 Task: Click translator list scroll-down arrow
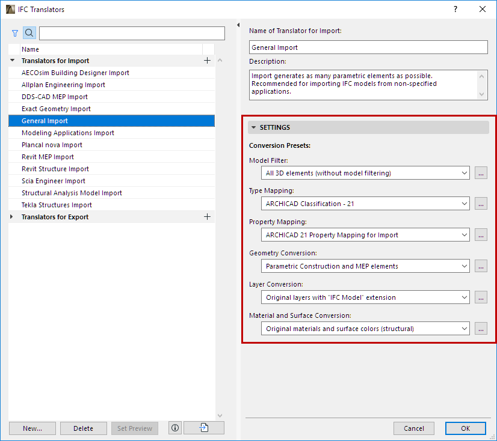tap(220, 415)
